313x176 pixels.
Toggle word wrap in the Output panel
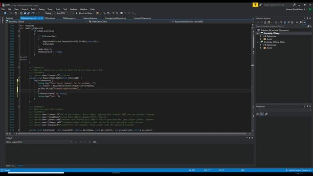pos(94,142)
